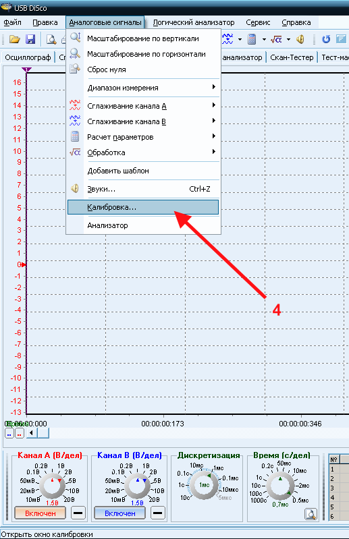
Task: Click the minus button in Канал A panel
Action: pos(78,513)
